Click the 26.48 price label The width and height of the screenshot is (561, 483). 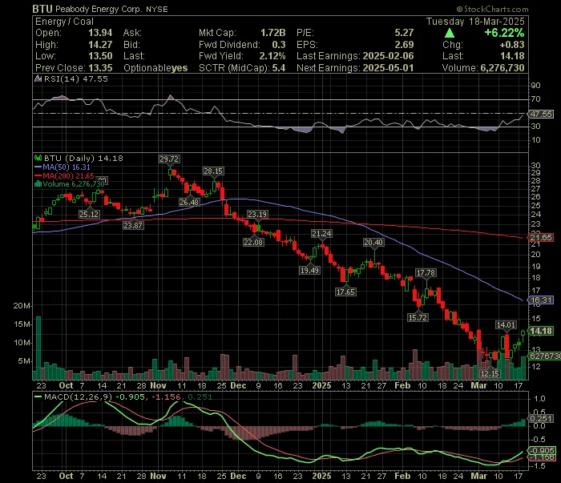click(x=189, y=203)
